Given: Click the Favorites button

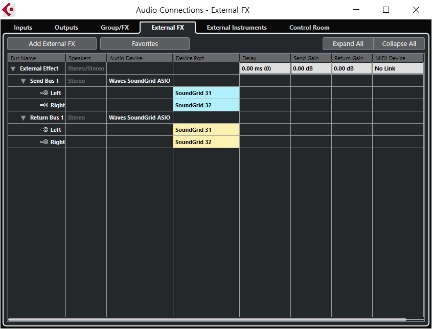Looking at the screenshot, I should point(145,44).
